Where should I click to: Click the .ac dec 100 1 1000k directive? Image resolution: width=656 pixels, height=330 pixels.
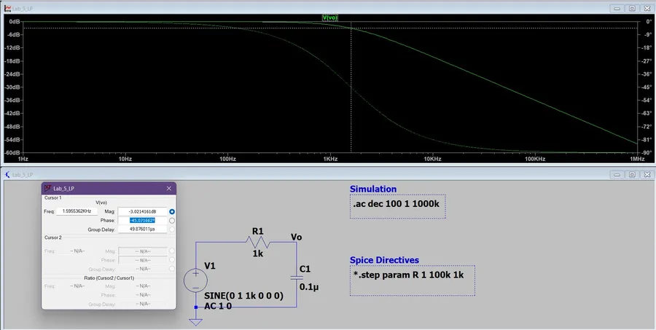pos(396,205)
